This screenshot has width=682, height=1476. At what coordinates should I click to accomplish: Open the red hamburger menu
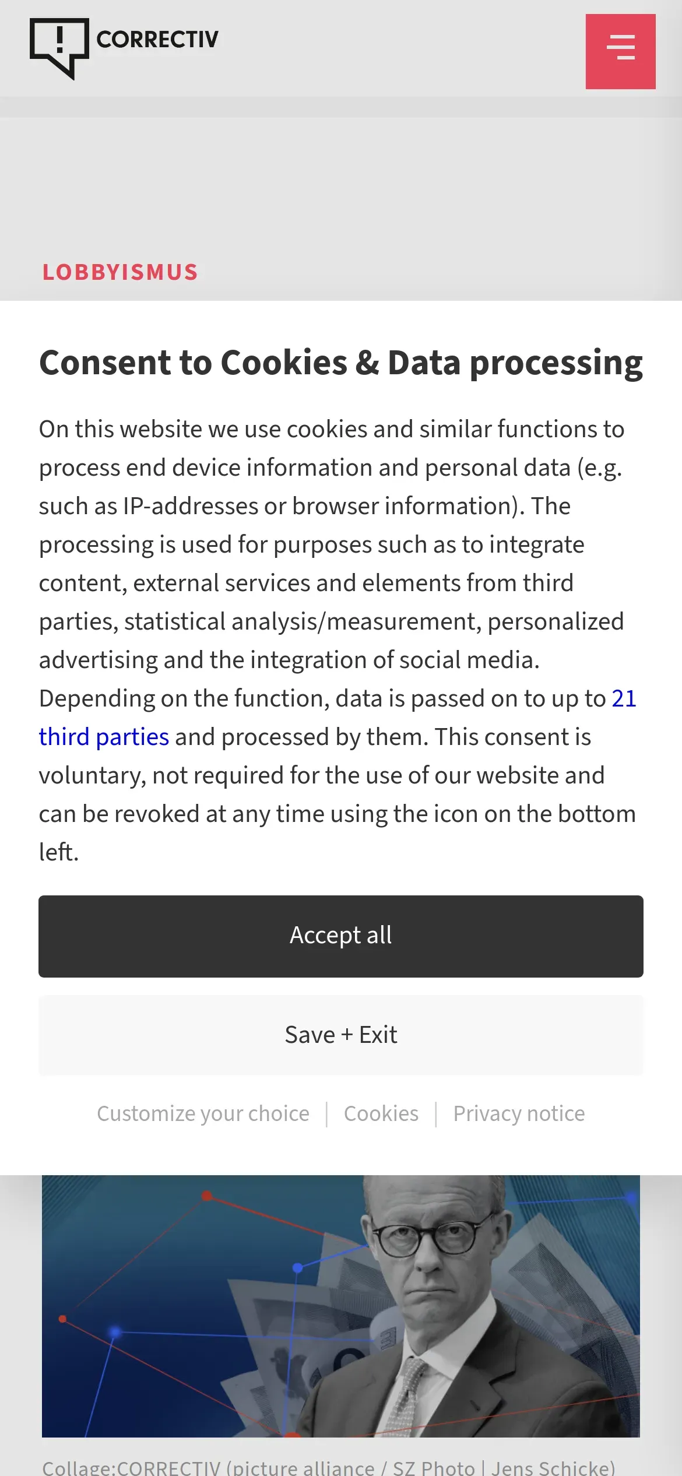coord(620,51)
